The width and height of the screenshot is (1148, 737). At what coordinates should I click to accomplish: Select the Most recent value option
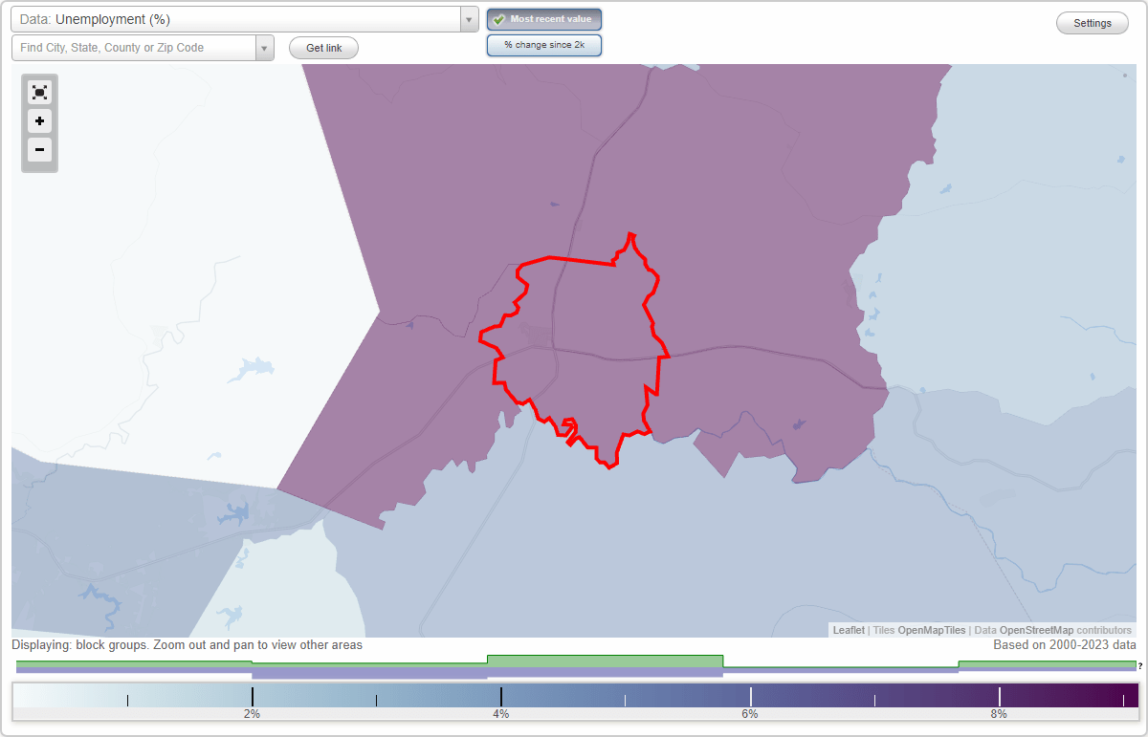point(544,19)
